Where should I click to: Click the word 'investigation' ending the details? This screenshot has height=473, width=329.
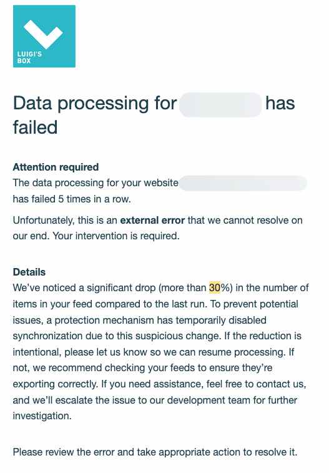pyautogui.click(x=42, y=416)
